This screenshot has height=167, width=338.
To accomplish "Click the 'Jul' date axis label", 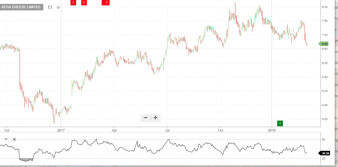I will click(x=167, y=130).
